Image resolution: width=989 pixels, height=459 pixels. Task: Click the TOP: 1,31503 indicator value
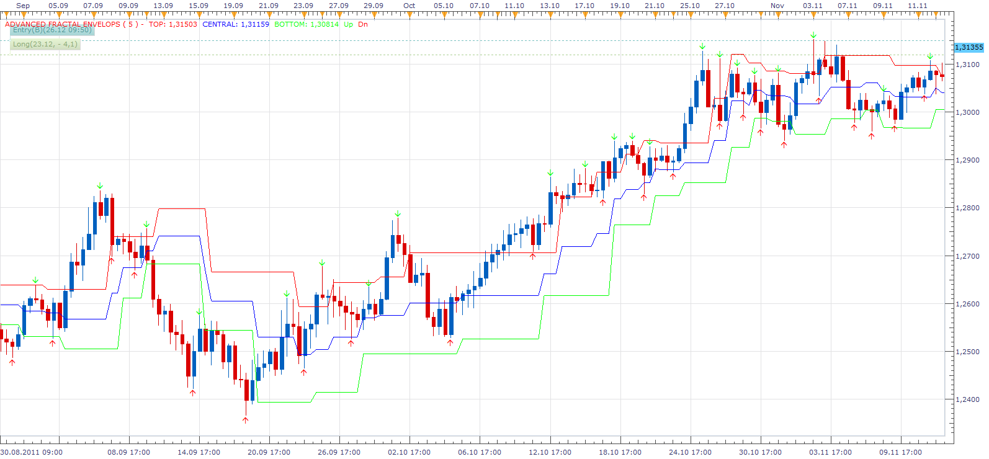(173, 25)
